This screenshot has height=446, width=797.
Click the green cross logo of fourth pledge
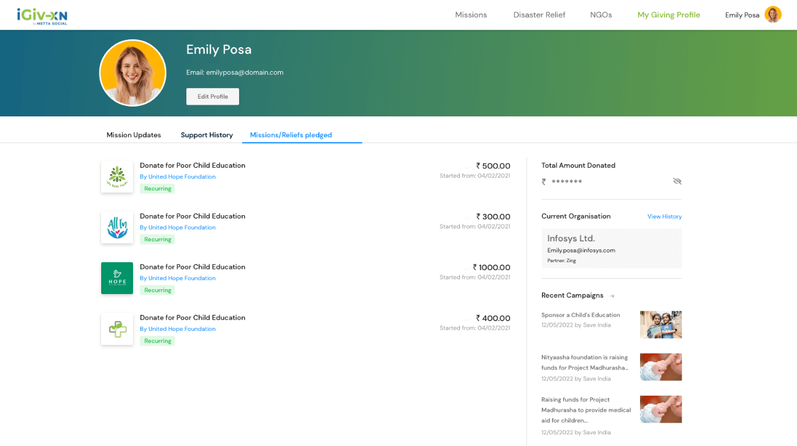click(x=117, y=329)
